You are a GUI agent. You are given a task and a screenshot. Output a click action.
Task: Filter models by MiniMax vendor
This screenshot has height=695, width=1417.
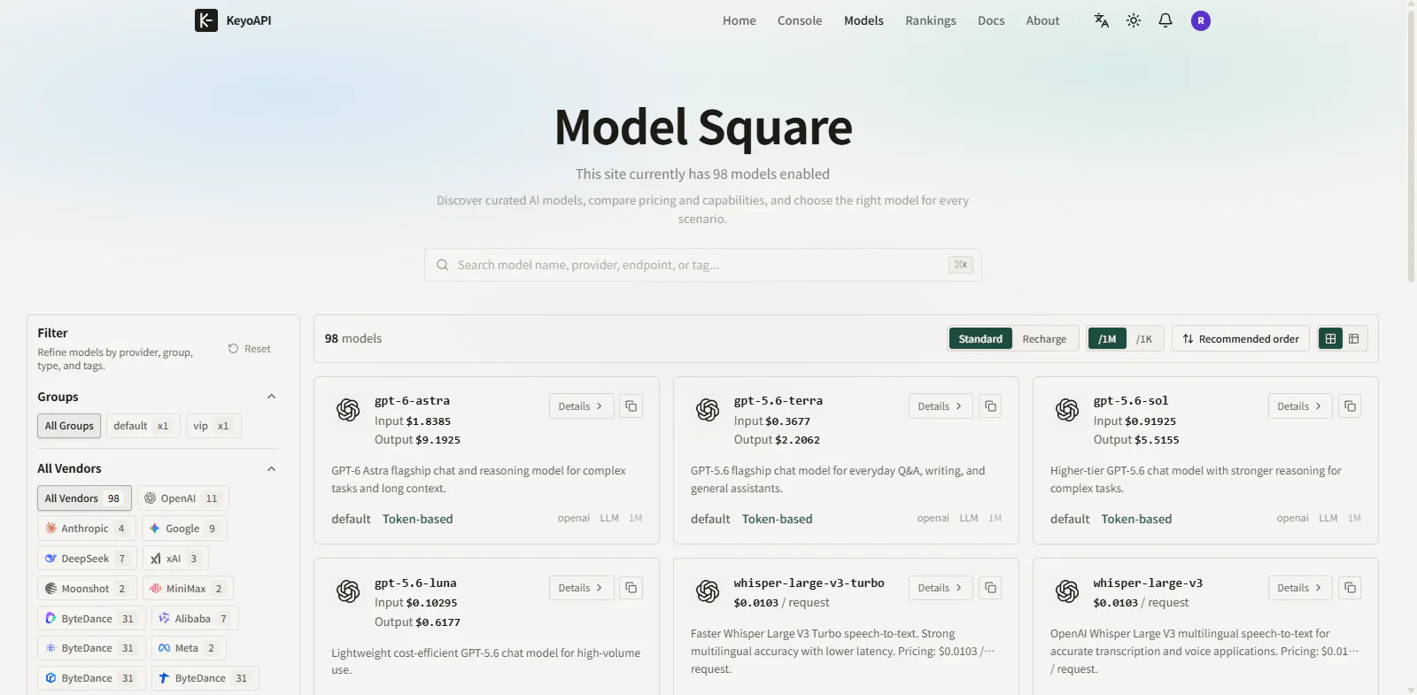(188, 589)
